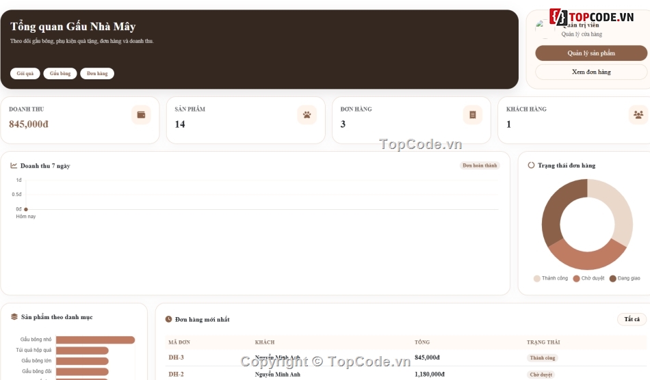Toggle the Thành công legend item
This screenshot has width=650, height=380.
tap(551, 278)
